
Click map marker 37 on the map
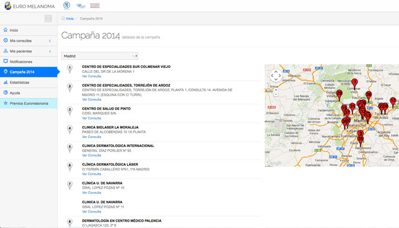click(x=347, y=114)
